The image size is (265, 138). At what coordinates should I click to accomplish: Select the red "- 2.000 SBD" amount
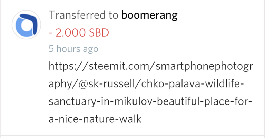pos(79,32)
